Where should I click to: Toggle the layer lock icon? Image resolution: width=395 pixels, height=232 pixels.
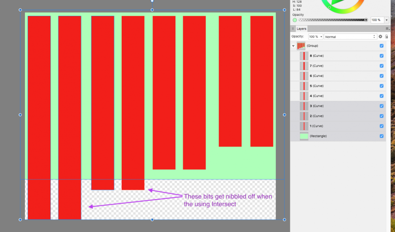tap(386, 36)
